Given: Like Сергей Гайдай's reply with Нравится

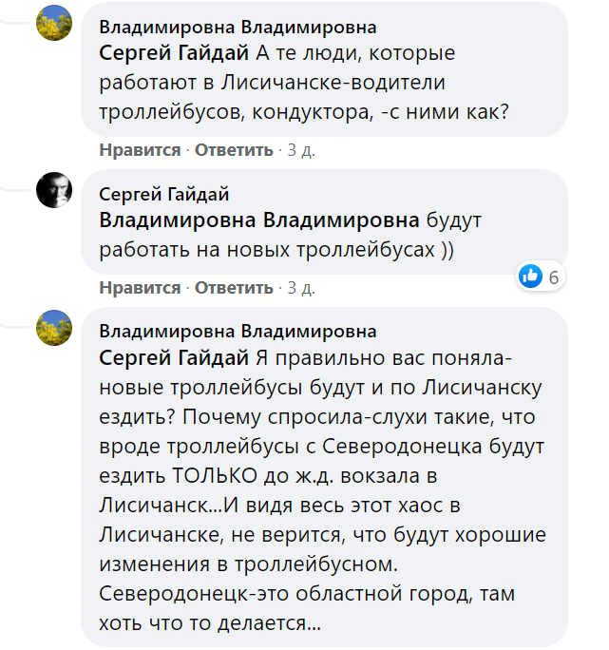Looking at the screenshot, I should [140, 287].
